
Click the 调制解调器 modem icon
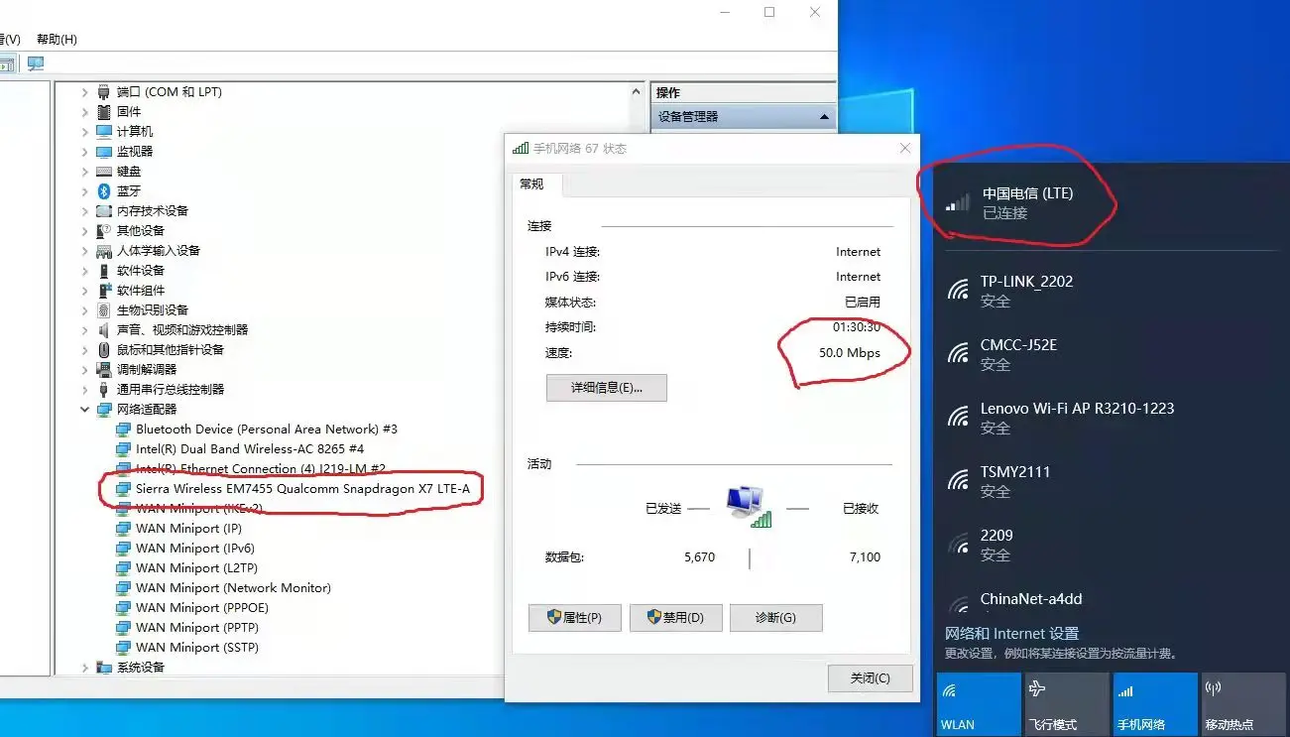coord(104,370)
